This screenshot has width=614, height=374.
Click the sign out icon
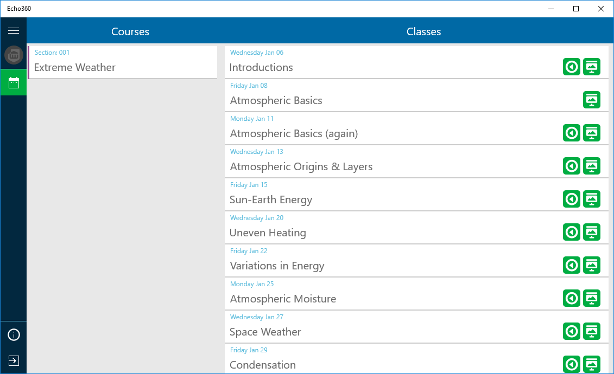pyautogui.click(x=14, y=360)
